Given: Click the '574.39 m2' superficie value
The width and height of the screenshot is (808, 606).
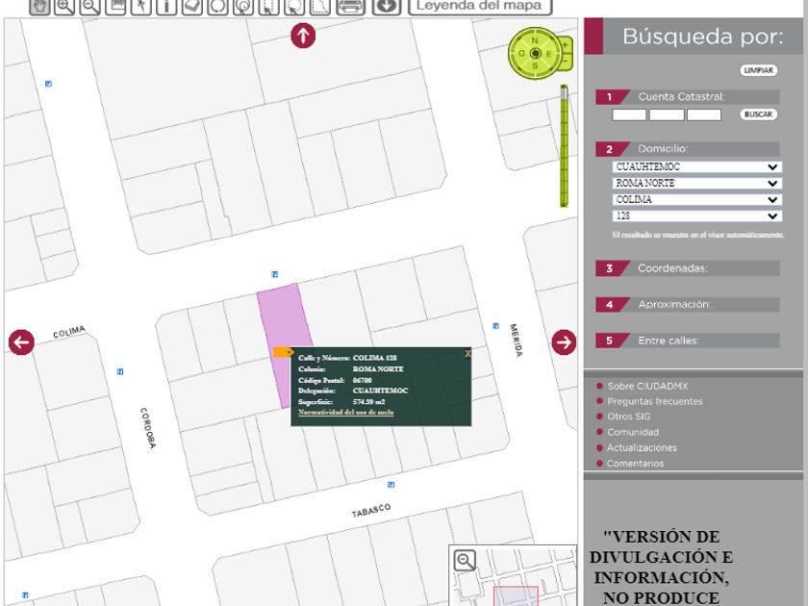Looking at the screenshot, I should click(x=369, y=402).
